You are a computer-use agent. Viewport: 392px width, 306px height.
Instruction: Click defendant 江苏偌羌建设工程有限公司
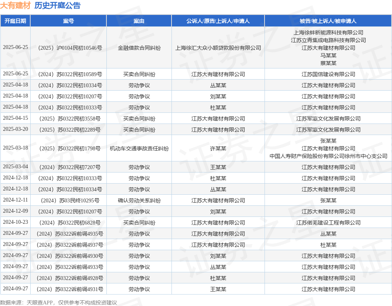(328, 223)
